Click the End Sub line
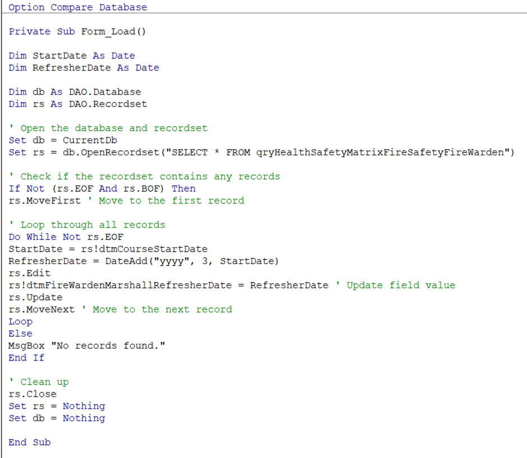527x458 pixels. [x=29, y=442]
